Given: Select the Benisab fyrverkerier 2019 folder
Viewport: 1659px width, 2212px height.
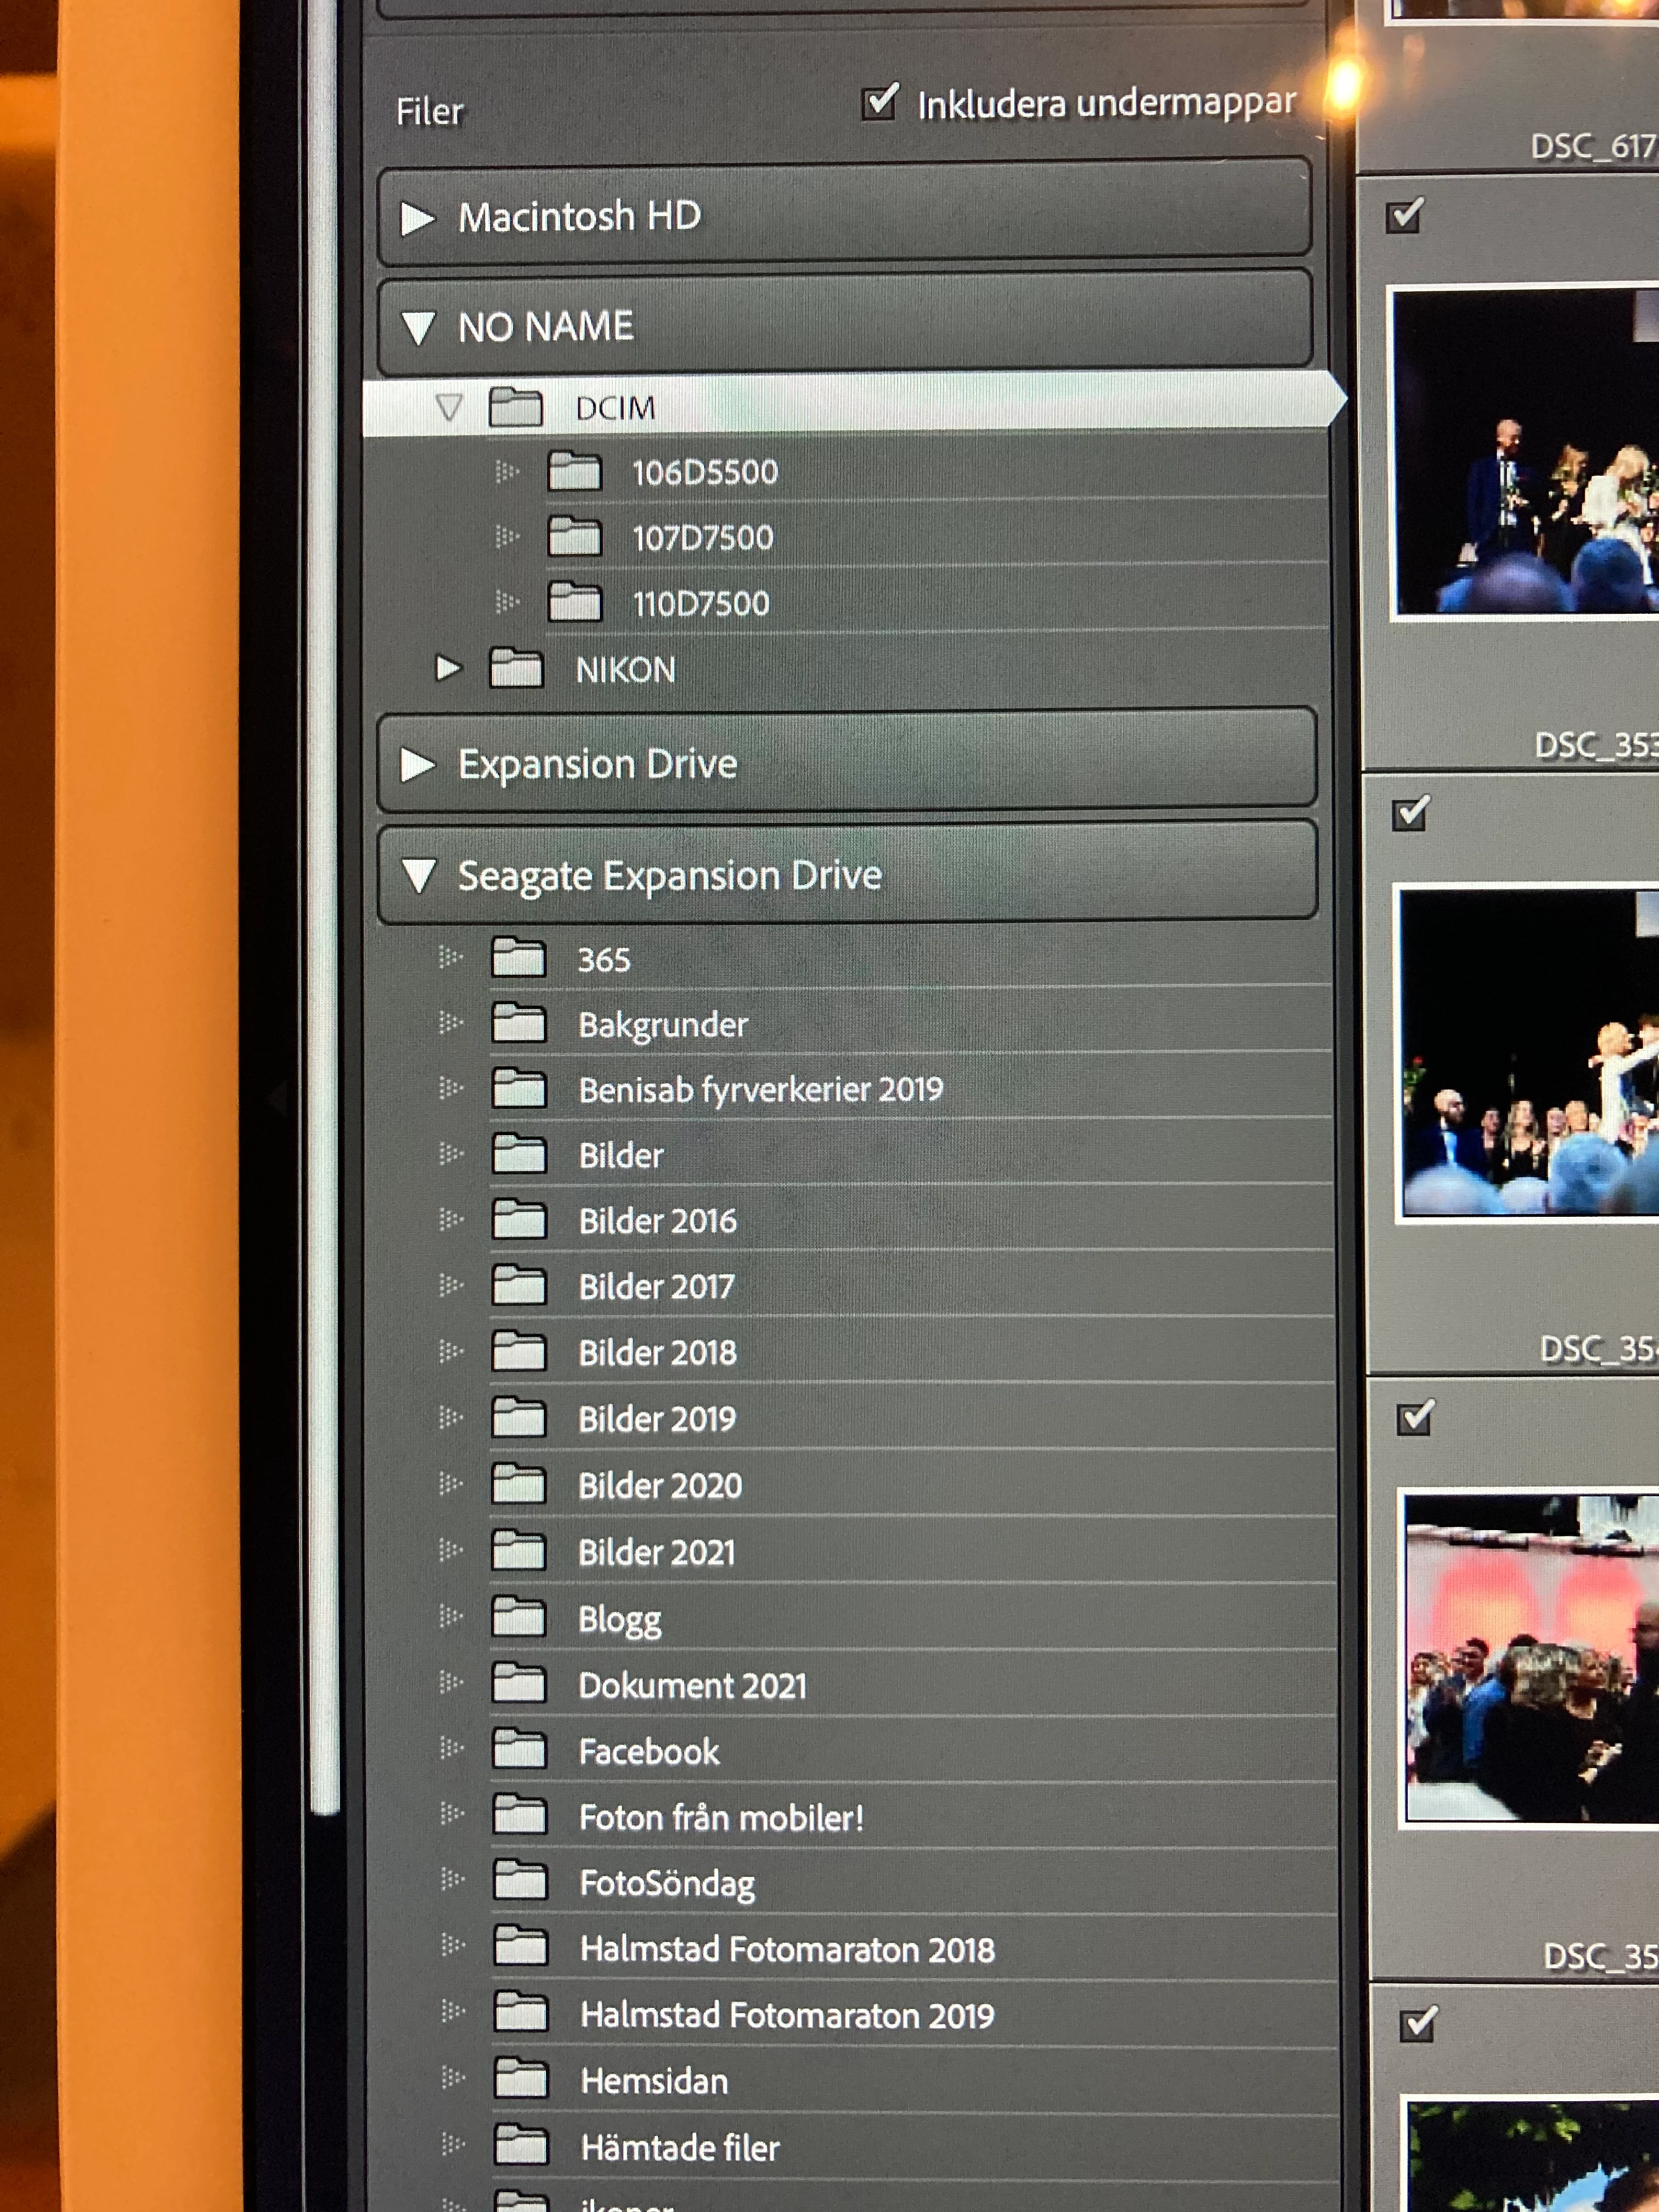Looking at the screenshot, I should coord(760,1089).
